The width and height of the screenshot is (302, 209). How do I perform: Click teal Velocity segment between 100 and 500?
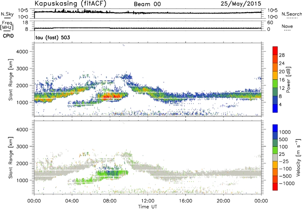click(x=275, y=143)
